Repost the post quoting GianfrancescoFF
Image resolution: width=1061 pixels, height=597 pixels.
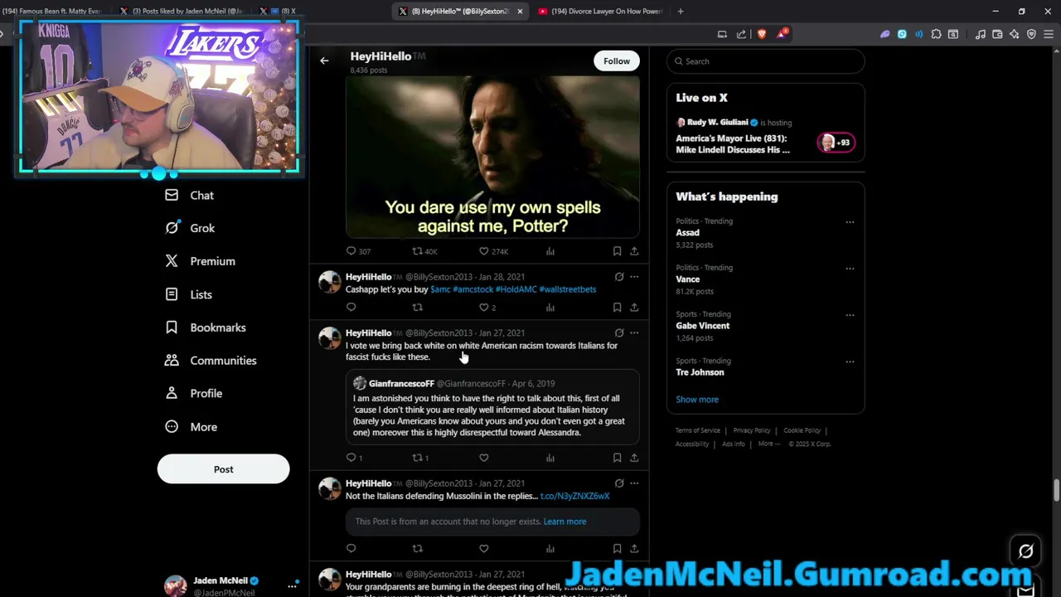418,458
